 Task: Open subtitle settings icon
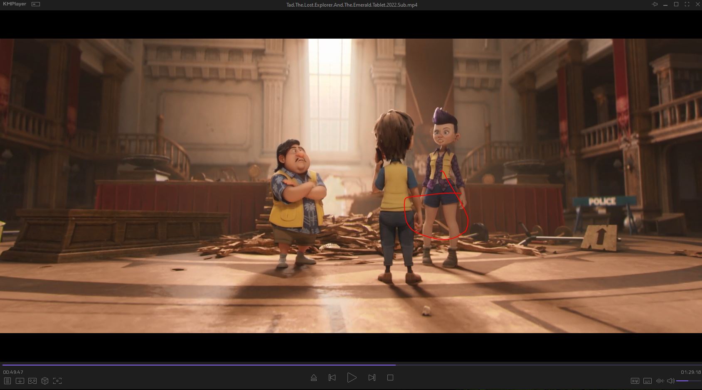tap(647, 381)
